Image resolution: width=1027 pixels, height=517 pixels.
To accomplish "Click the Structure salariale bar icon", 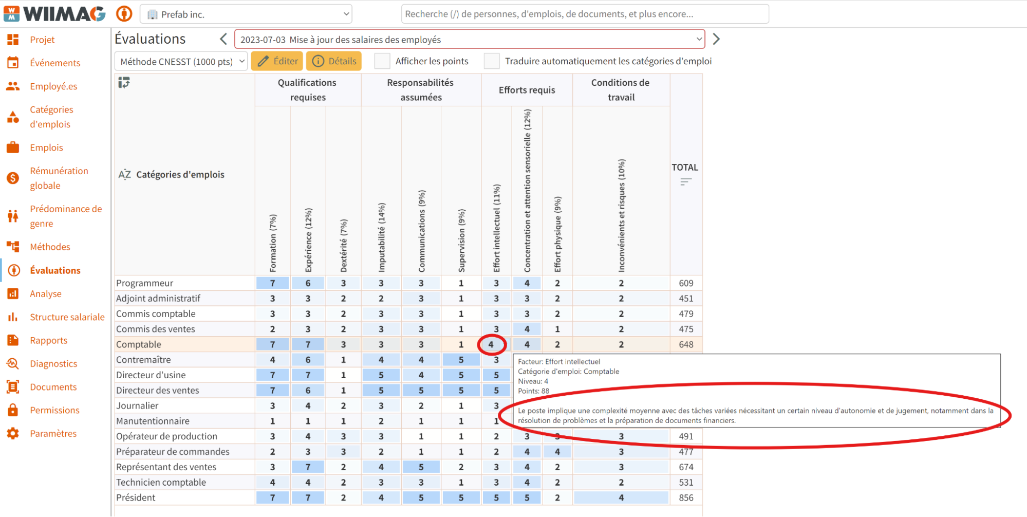I will (13, 317).
